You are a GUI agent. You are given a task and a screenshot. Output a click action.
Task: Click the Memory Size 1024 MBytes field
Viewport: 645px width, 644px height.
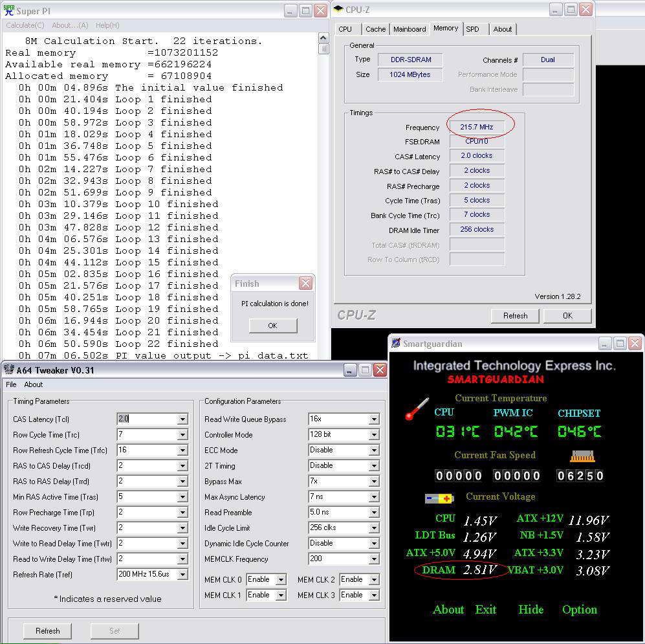tap(410, 74)
